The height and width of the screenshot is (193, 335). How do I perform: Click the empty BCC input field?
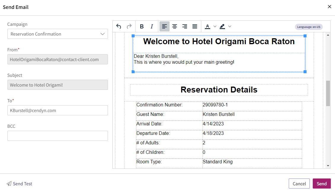tap(58, 136)
